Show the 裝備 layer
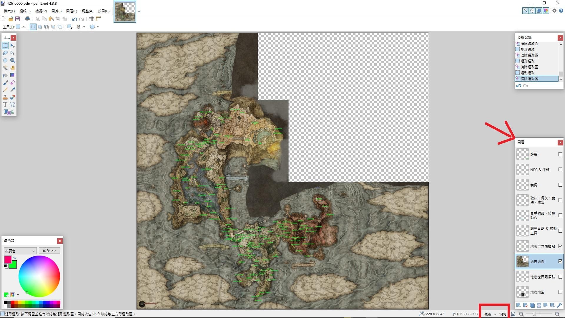This screenshot has width=565, height=318. (x=560, y=185)
